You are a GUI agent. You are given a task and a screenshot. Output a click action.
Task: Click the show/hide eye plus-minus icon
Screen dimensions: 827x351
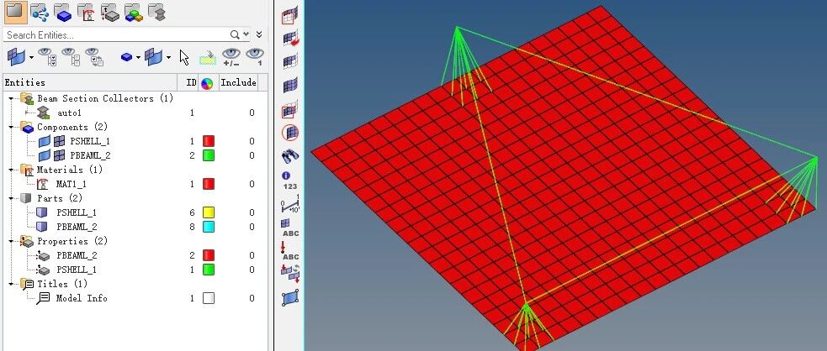click(231, 57)
